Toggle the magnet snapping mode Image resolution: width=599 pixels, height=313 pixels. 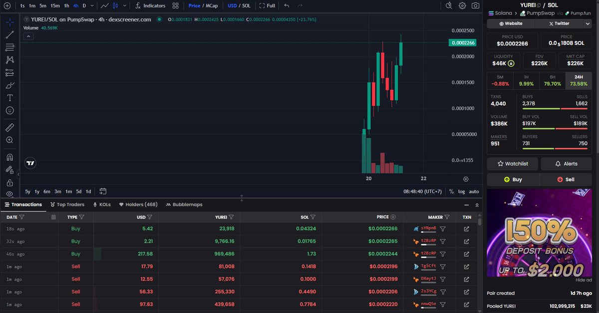(9, 157)
